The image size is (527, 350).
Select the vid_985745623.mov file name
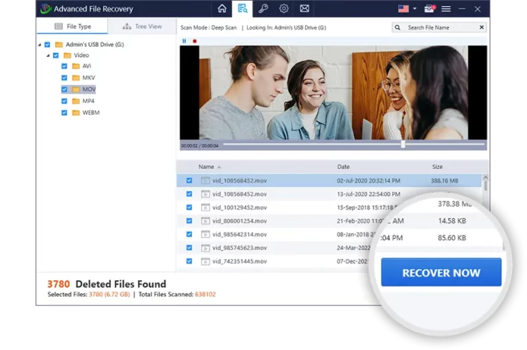click(239, 248)
